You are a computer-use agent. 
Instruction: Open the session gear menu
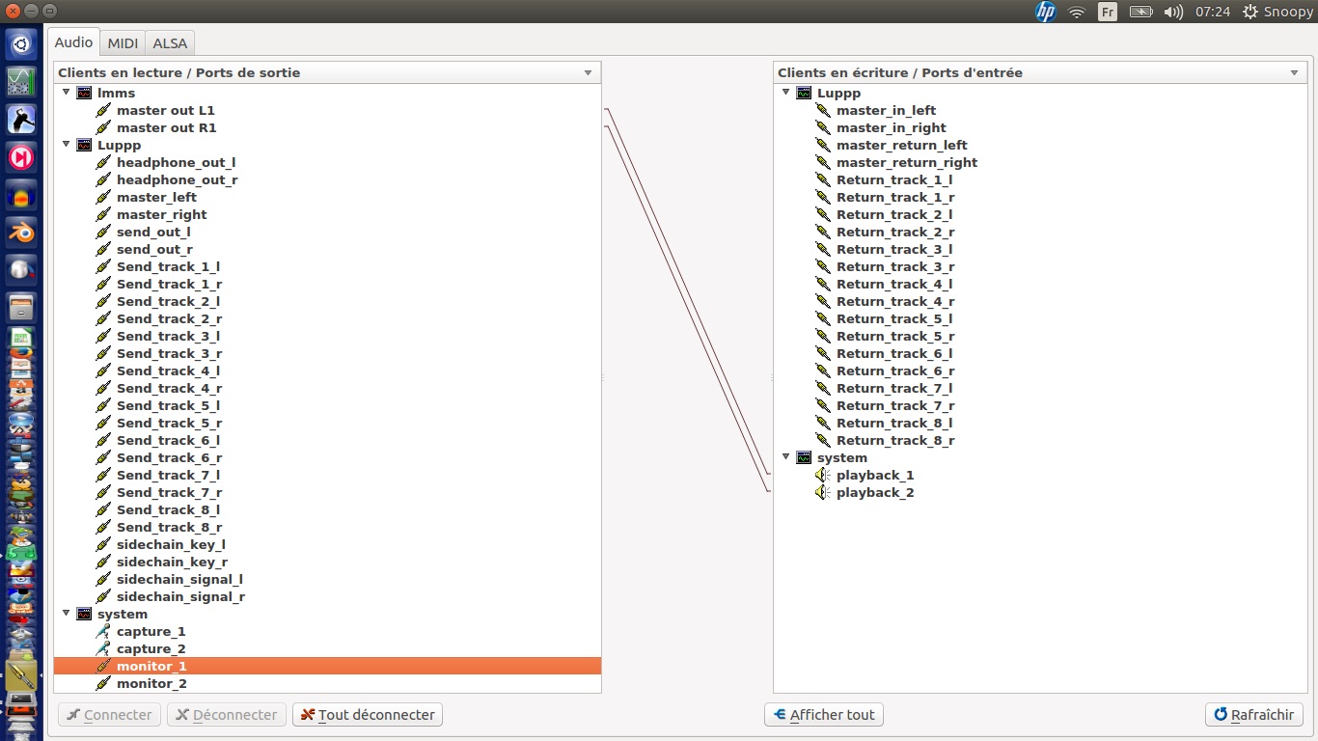(x=1250, y=12)
